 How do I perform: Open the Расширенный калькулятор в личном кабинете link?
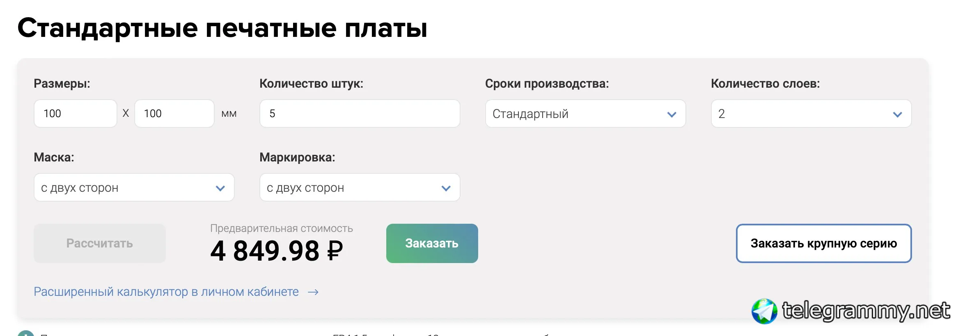coord(166,292)
